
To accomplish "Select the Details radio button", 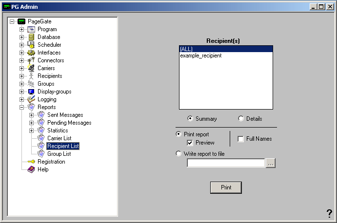I will (x=241, y=118).
